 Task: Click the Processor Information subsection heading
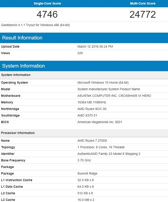pyautogui.click(x=18, y=133)
